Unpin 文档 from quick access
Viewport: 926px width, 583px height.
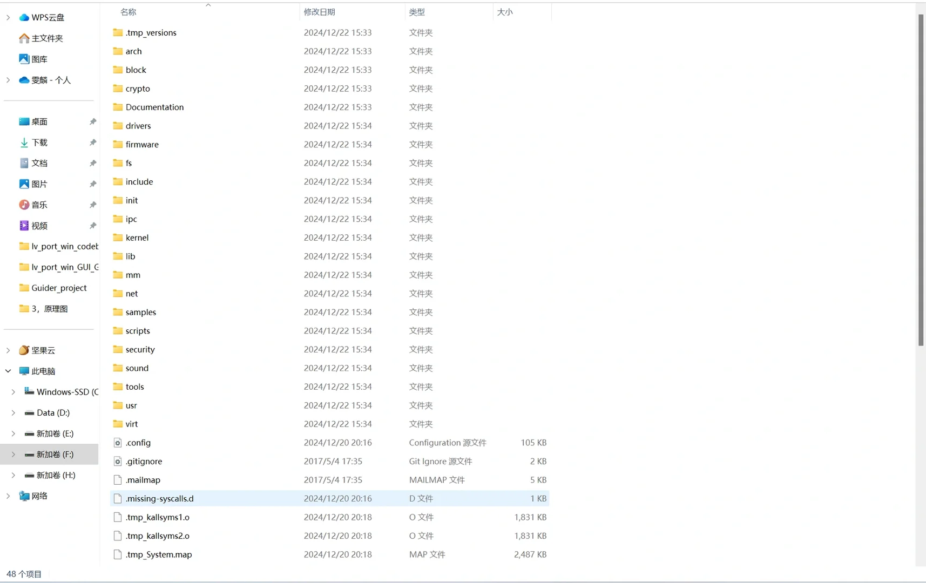point(92,163)
